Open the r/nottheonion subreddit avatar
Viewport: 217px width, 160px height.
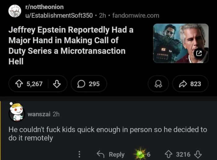coord(14,11)
